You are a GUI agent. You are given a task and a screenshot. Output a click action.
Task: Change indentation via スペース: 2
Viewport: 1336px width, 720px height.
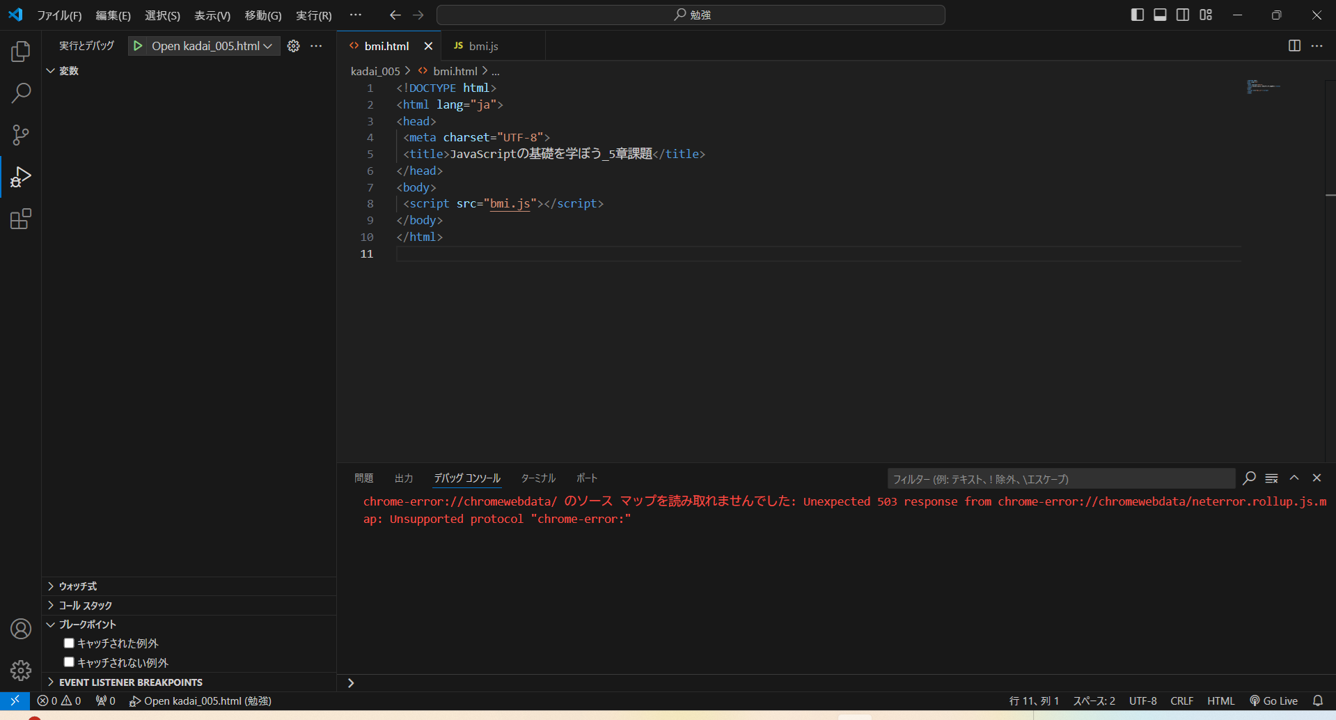(x=1094, y=701)
